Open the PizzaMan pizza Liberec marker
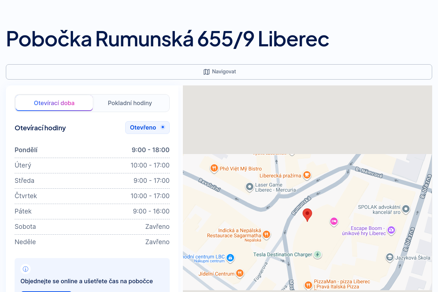Image resolution: width=438 pixels, height=292 pixels. pyautogui.click(x=308, y=284)
